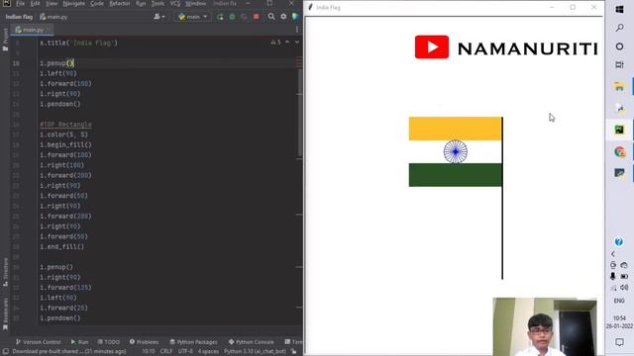This screenshot has width=634, height=356.
Task: Click the i.begin_fill() code line
Action: coord(65,144)
